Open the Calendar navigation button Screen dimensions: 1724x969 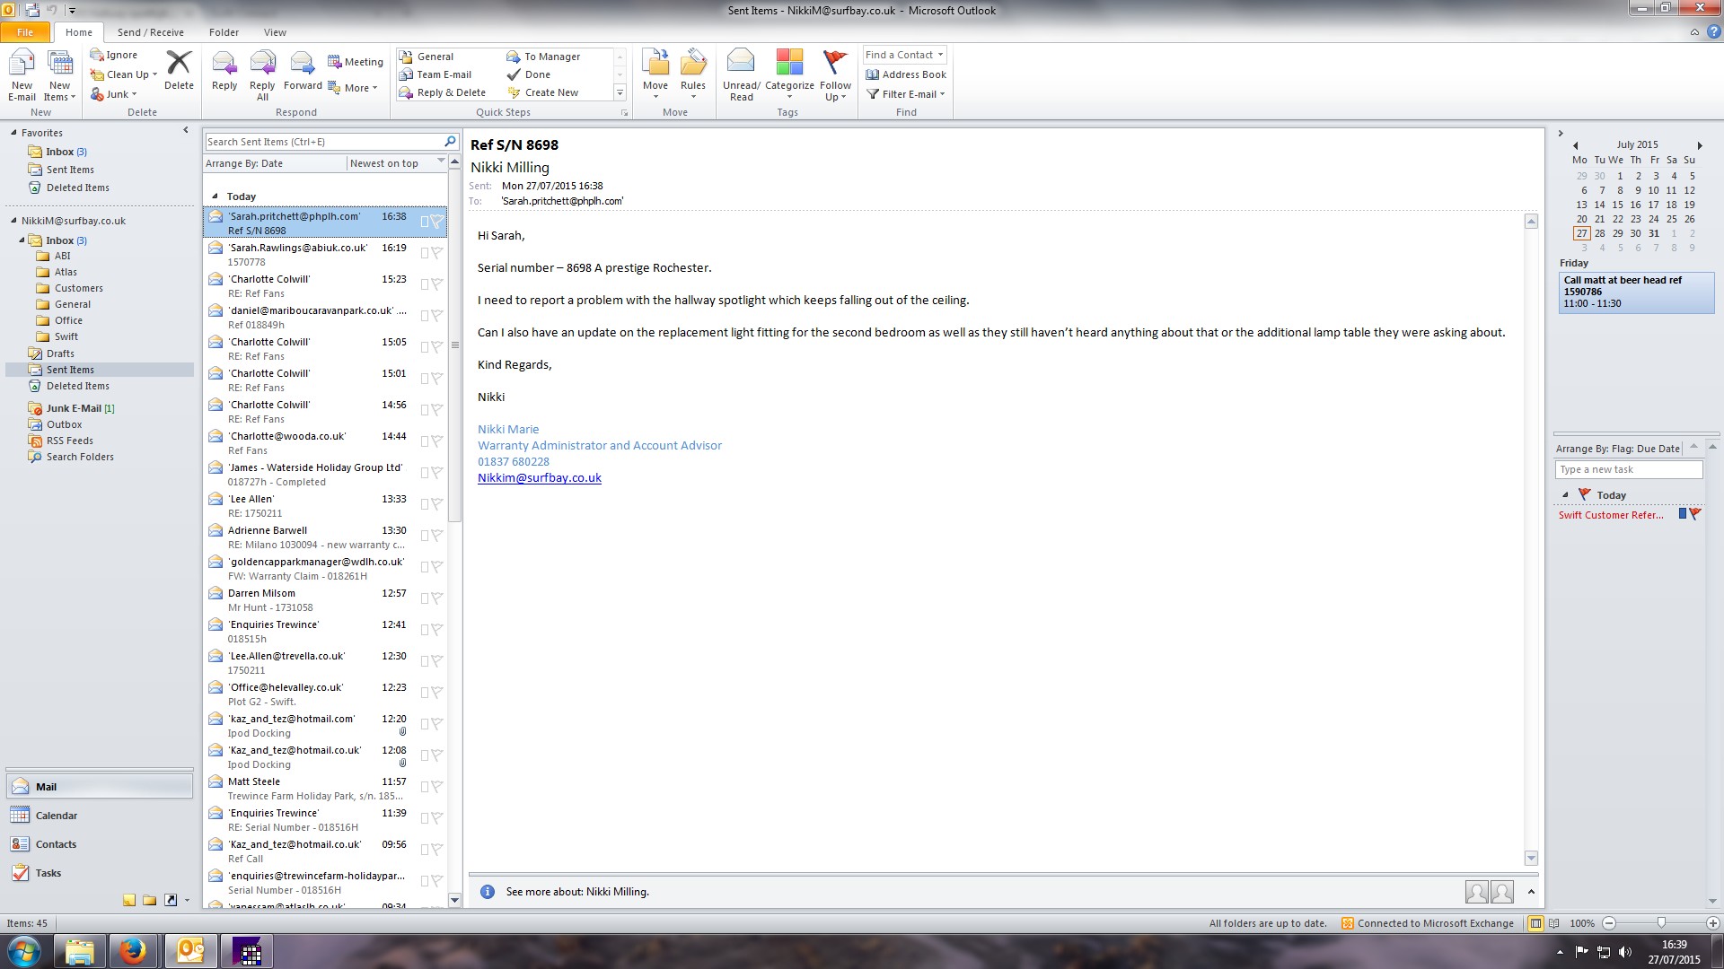(x=56, y=816)
